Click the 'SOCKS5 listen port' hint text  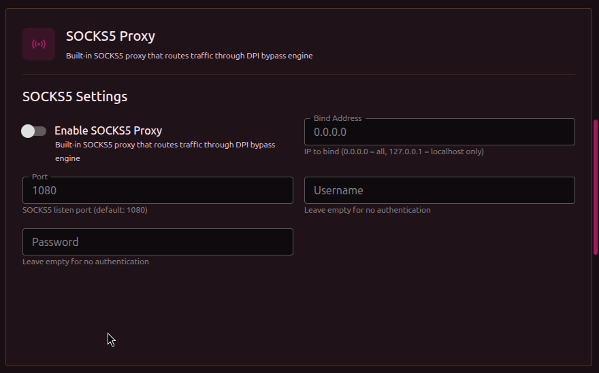point(85,210)
